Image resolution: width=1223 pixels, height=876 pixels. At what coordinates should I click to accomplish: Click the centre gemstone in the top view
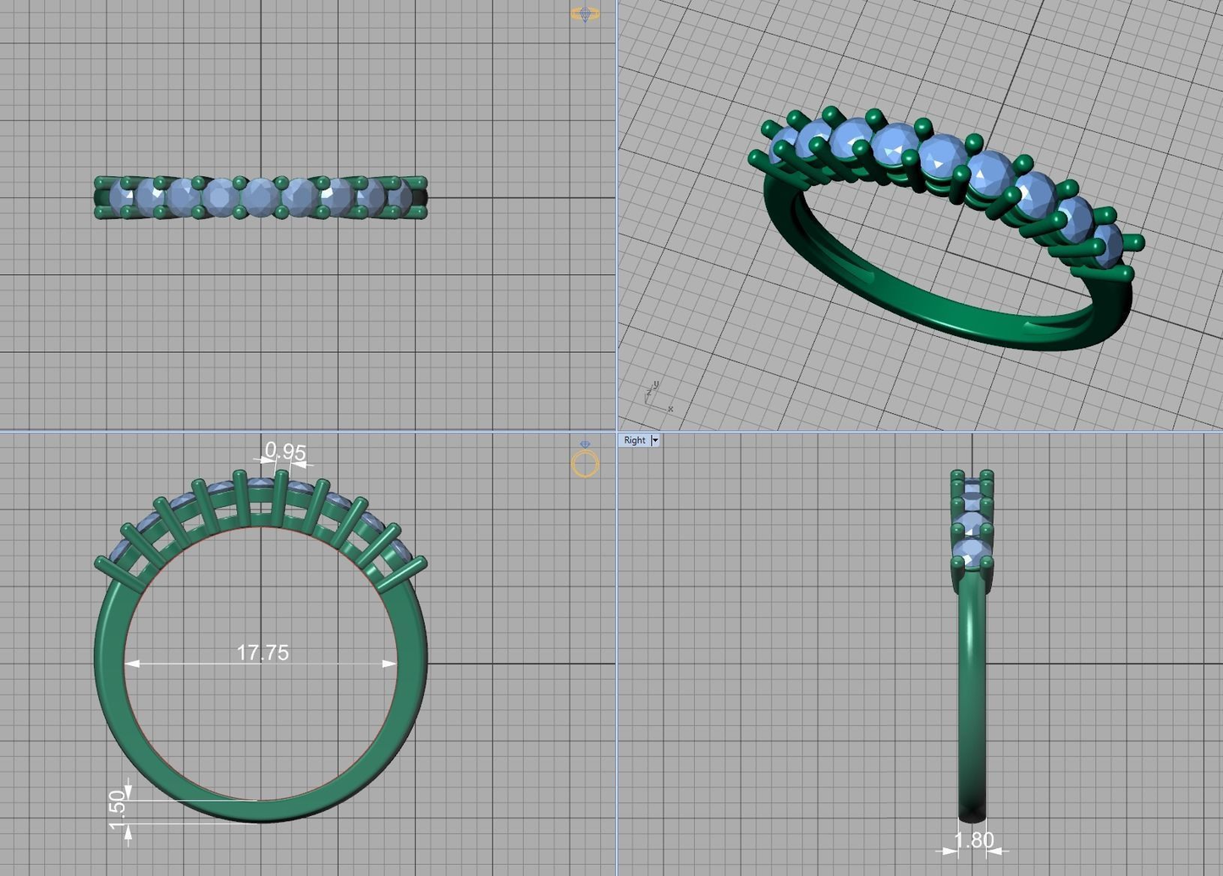pos(260,198)
